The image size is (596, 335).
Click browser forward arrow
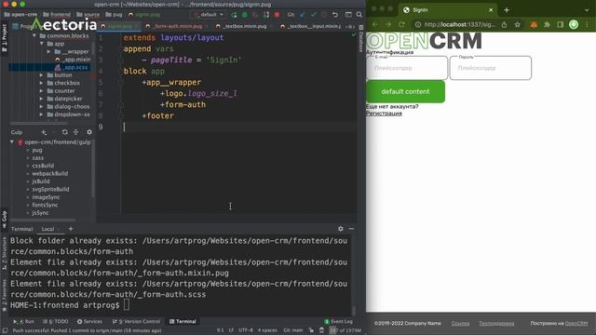(388, 25)
